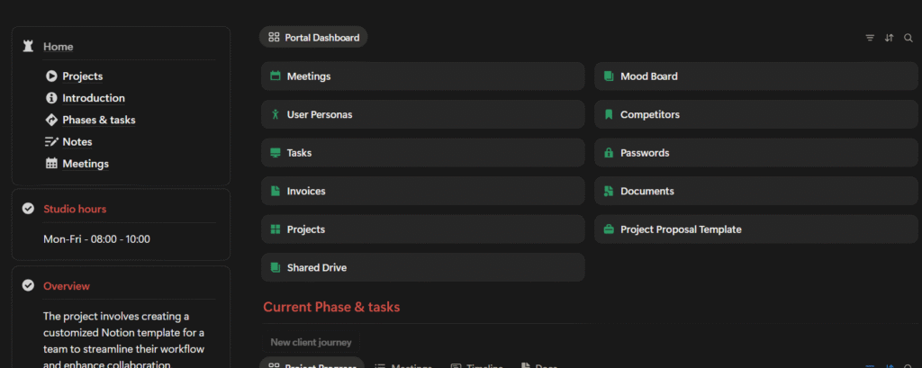This screenshot has width=922, height=368.
Task: Click the green grid icon on the Projects card
Action: tap(275, 229)
